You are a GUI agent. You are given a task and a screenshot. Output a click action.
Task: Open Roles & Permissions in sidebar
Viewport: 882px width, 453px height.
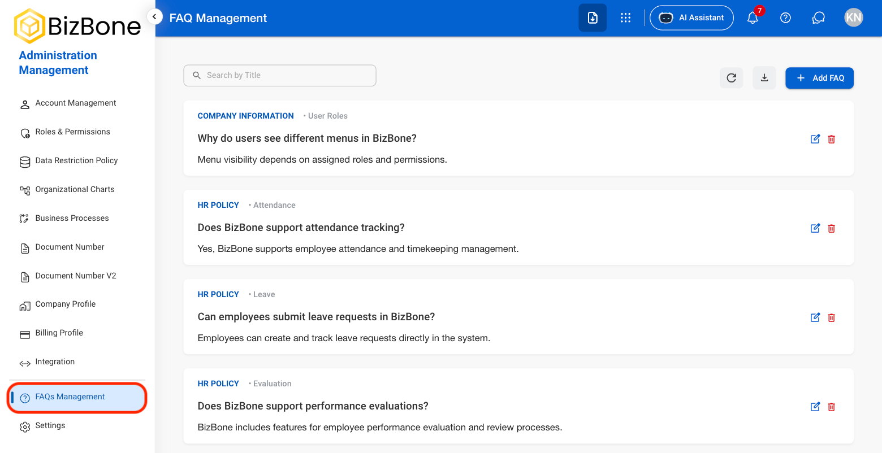pyautogui.click(x=77, y=132)
